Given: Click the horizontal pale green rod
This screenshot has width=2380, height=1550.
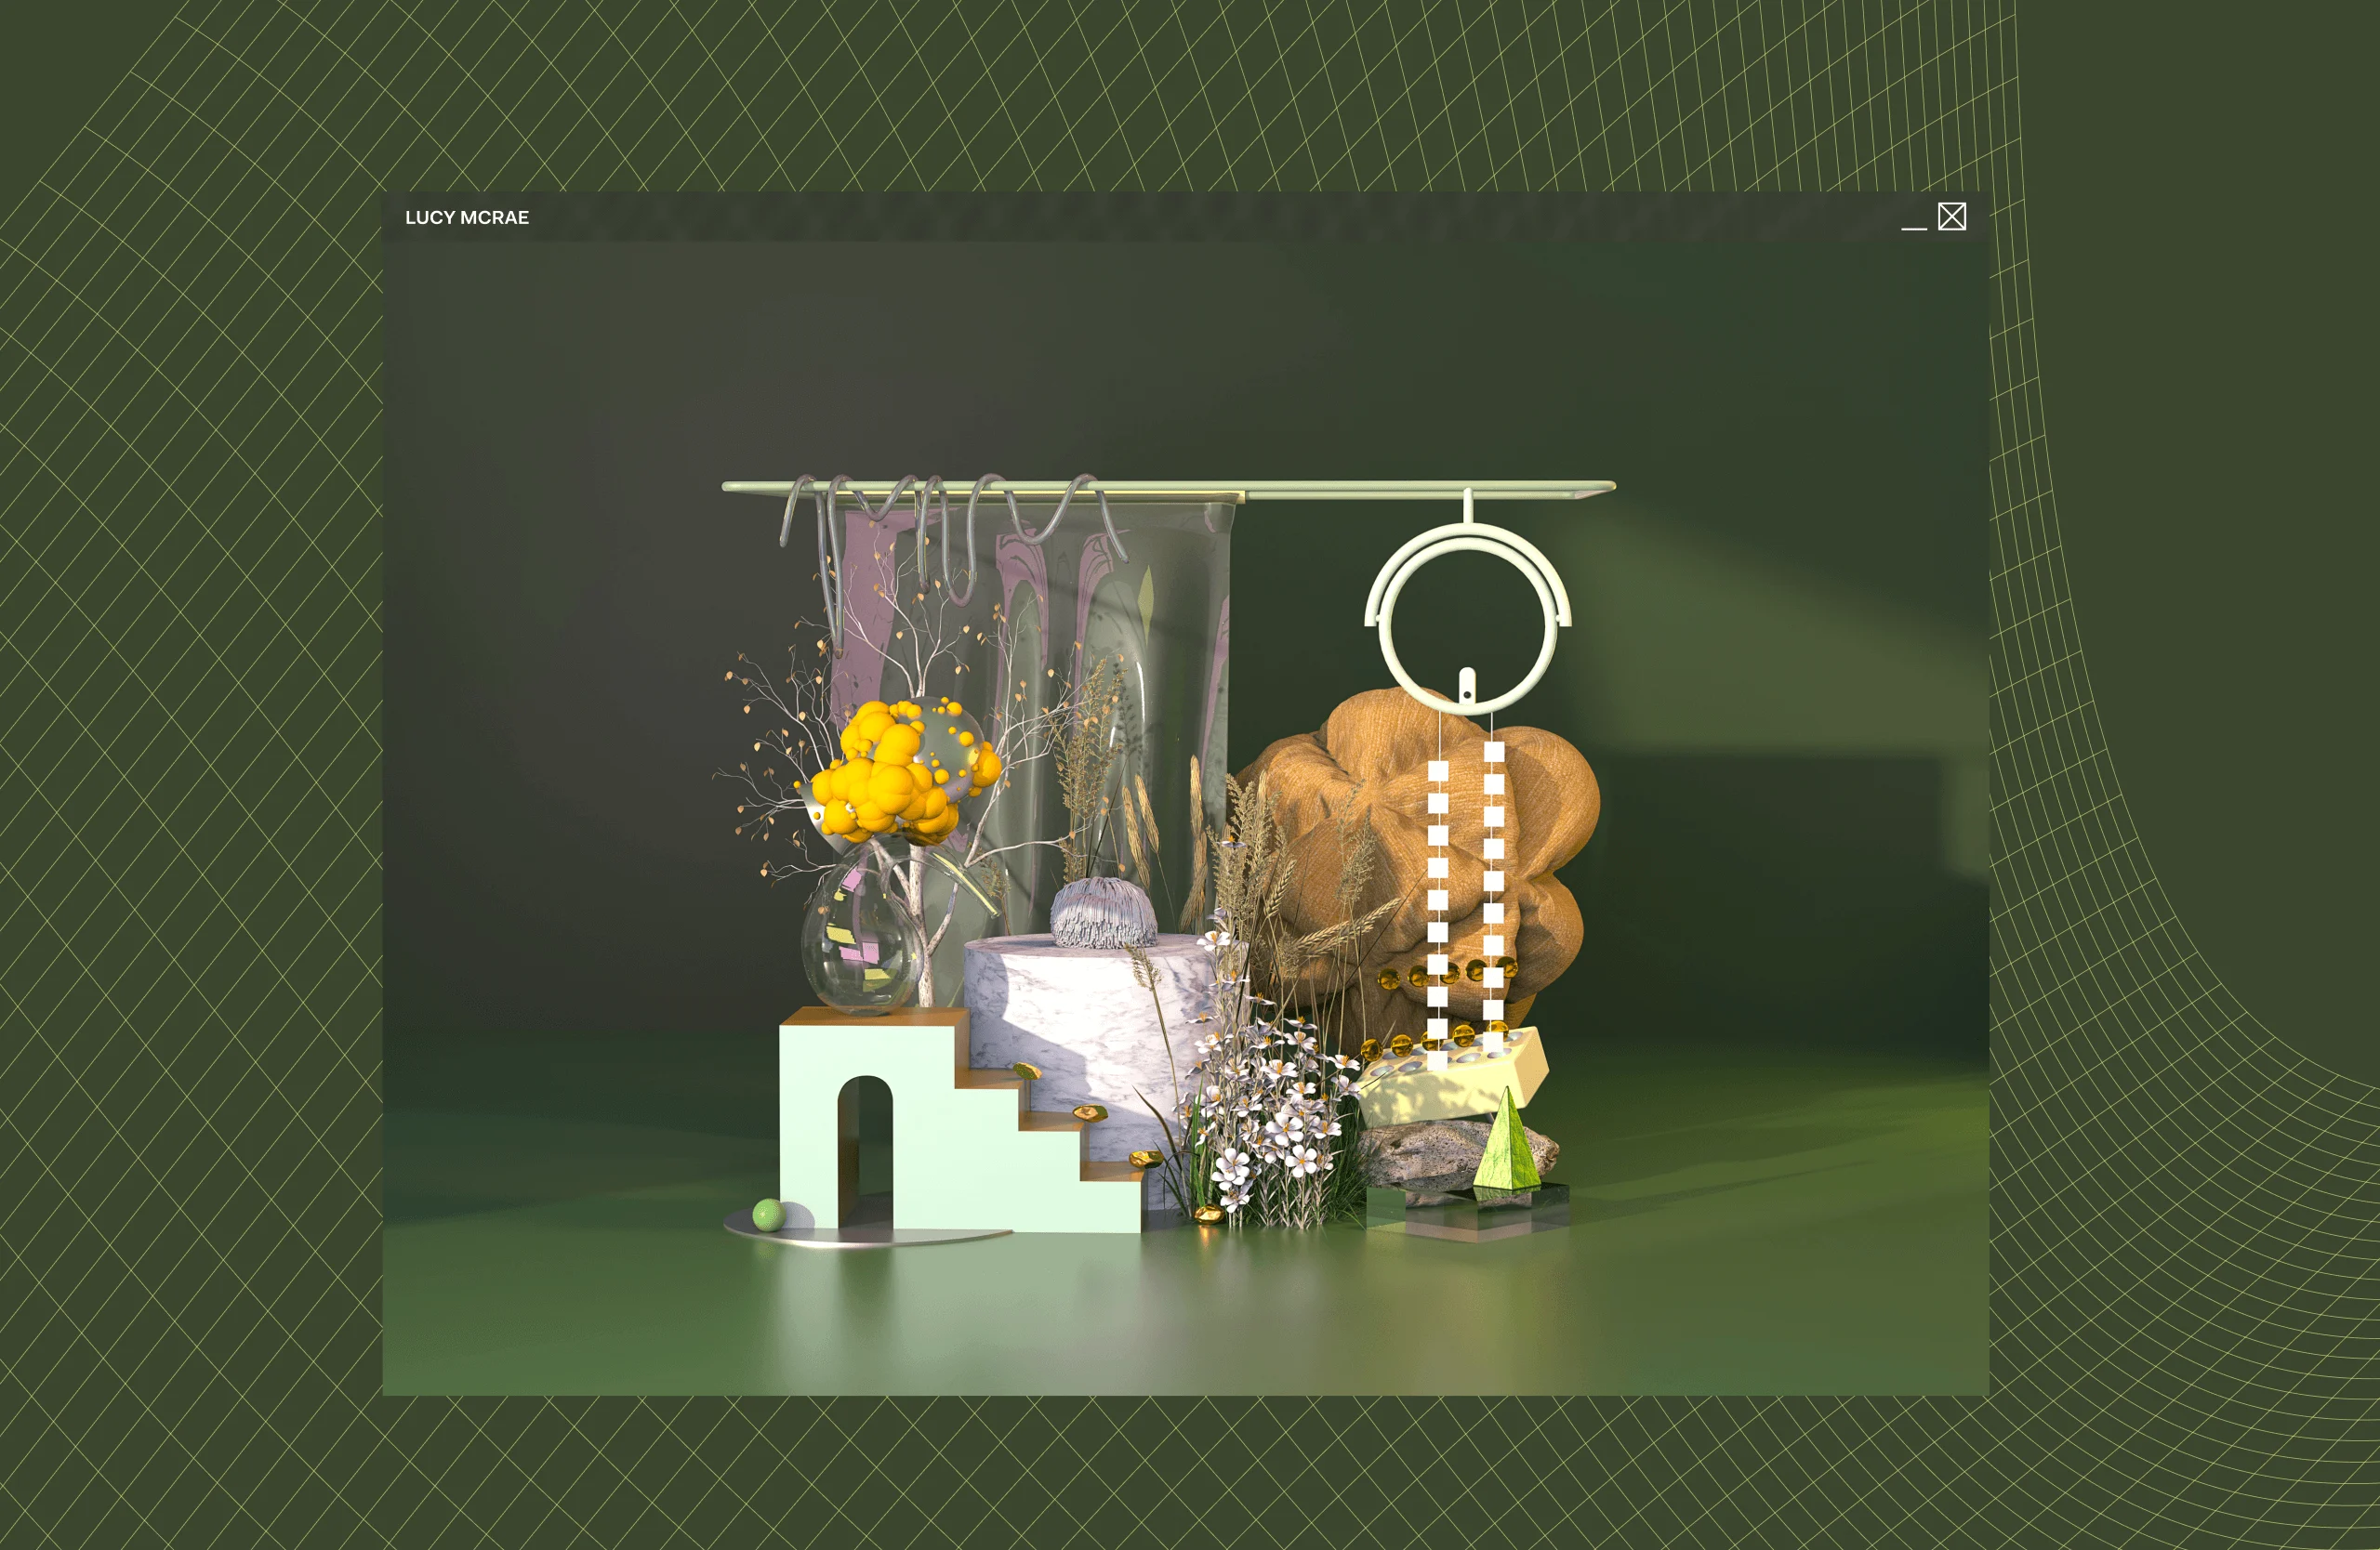Looking at the screenshot, I should pyautogui.click(x=1350, y=489).
